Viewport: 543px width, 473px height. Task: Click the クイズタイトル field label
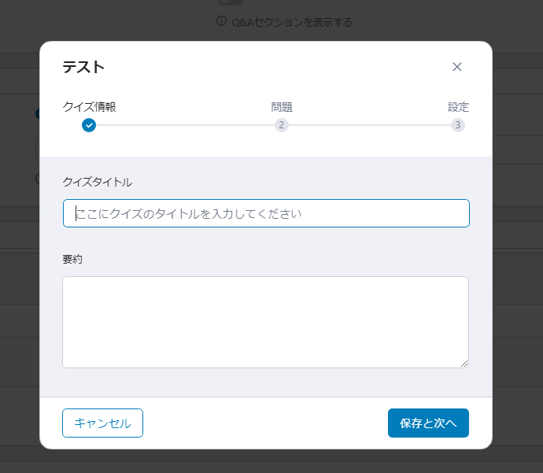pyautogui.click(x=98, y=182)
